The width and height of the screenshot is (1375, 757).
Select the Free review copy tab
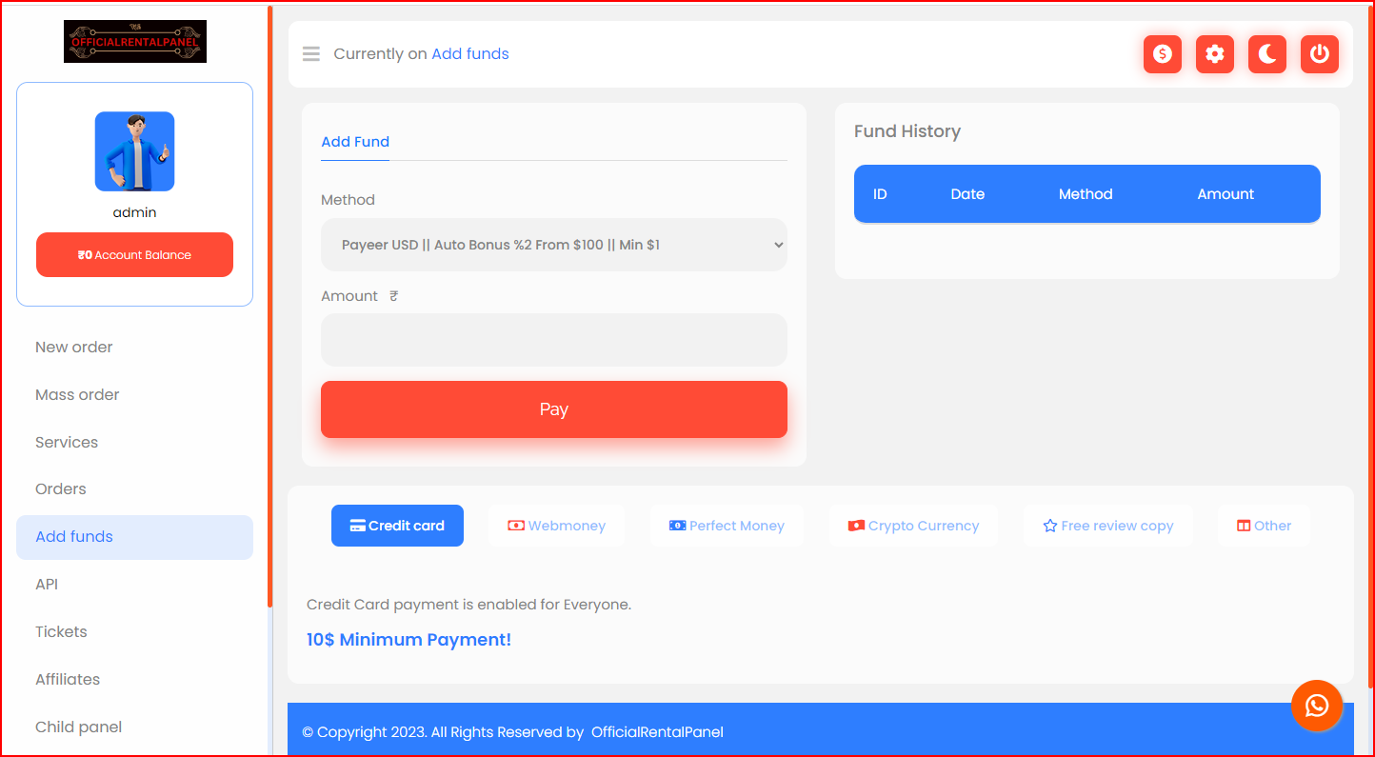pyautogui.click(x=1107, y=526)
